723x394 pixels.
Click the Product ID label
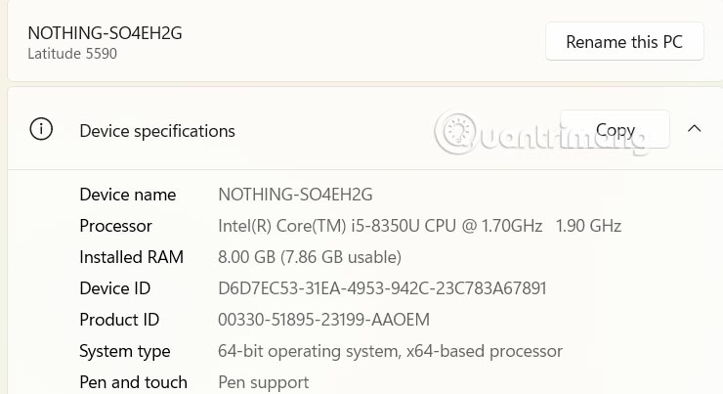[119, 320]
